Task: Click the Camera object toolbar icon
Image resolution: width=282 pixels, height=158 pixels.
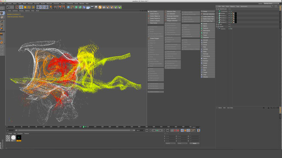Action: point(92,7)
